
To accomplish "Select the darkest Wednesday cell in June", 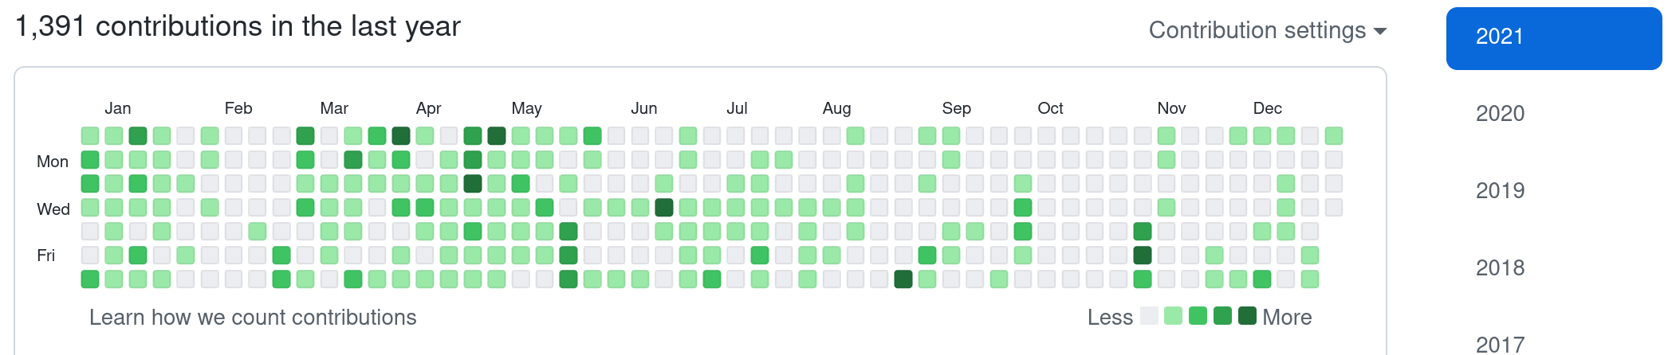I will coord(663,208).
